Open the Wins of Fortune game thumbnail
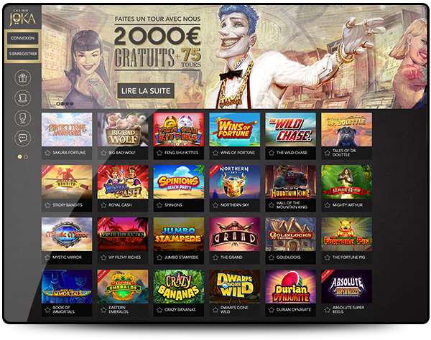Screen dimensions: 431x340 tap(235, 130)
